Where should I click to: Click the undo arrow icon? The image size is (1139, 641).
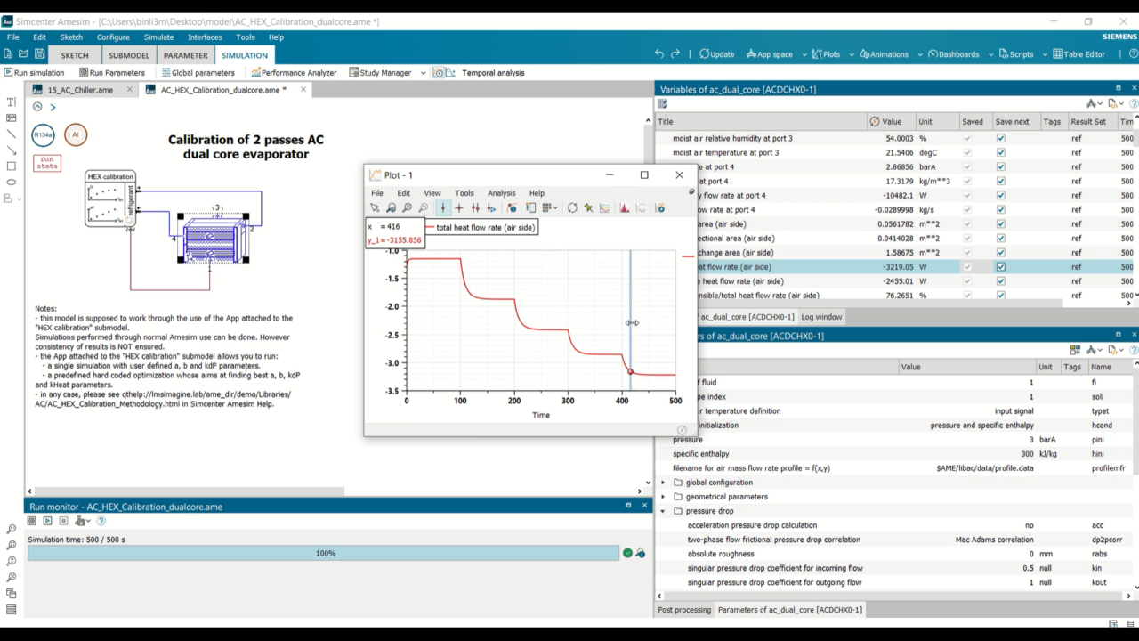tap(659, 54)
